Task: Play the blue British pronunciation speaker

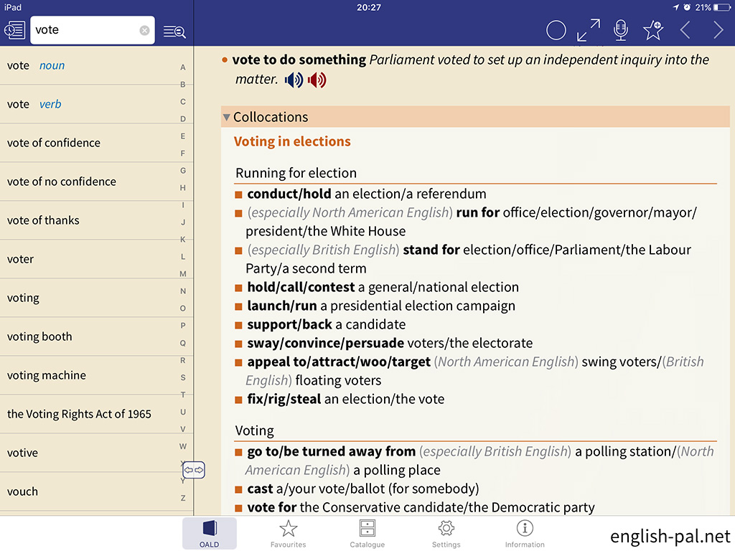Action: (x=294, y=80)
